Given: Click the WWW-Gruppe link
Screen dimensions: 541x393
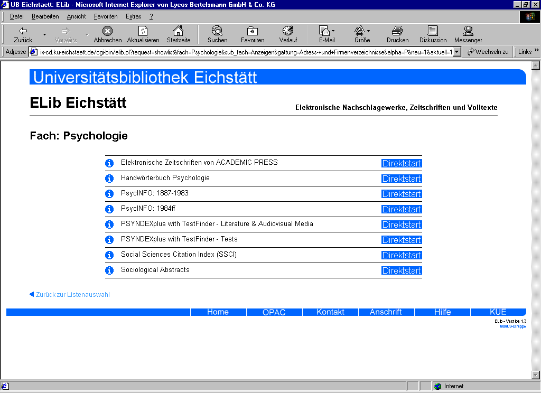Looking at the screenshot, I should point(512,326).
